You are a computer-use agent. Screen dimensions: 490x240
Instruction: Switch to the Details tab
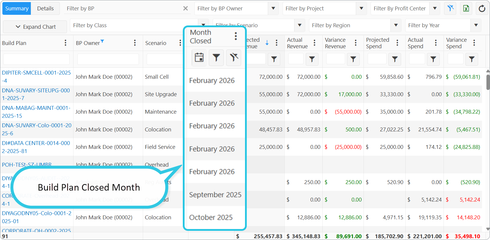[45, 8]
